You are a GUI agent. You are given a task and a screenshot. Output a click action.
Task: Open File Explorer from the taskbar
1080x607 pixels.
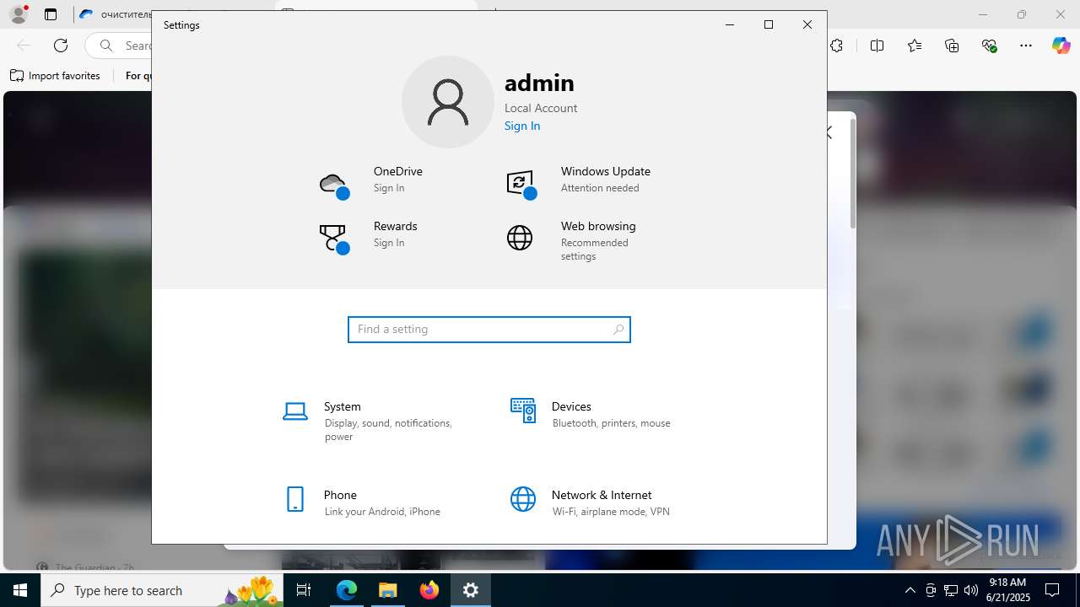click(x=388, y=590)
